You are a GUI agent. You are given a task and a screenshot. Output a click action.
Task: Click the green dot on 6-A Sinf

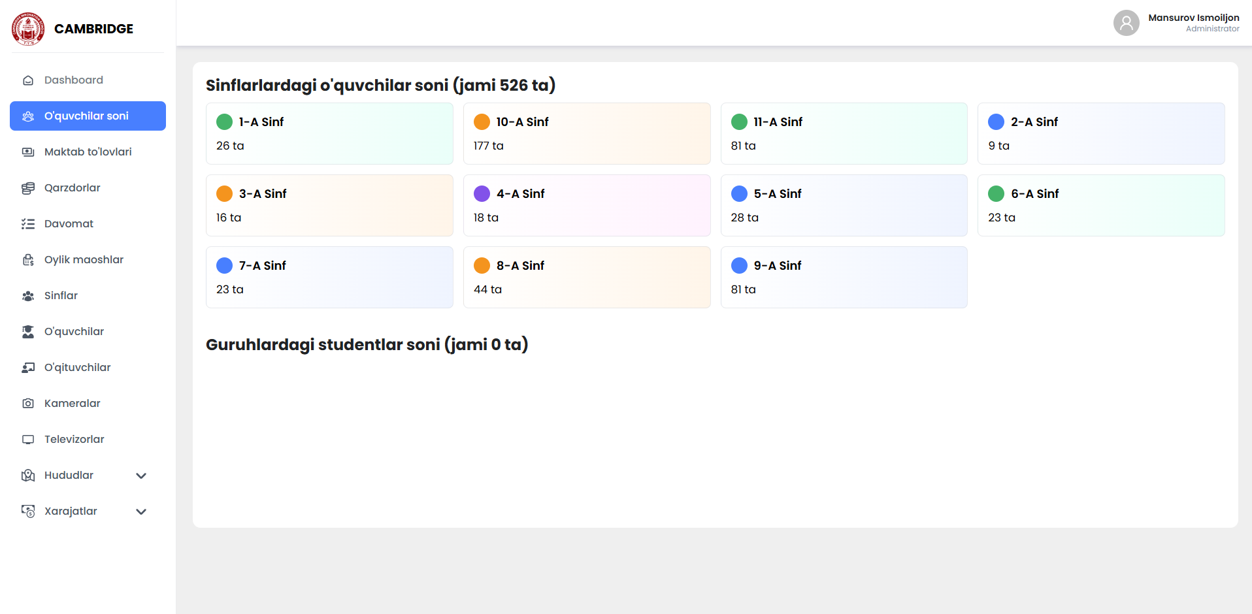996,193
